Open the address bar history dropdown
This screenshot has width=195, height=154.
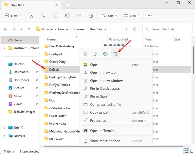click(x=126, y=29)
